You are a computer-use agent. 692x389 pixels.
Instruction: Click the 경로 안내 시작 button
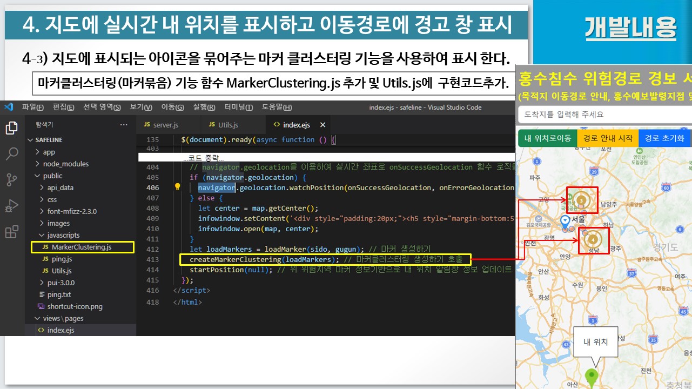pos(608,138)
